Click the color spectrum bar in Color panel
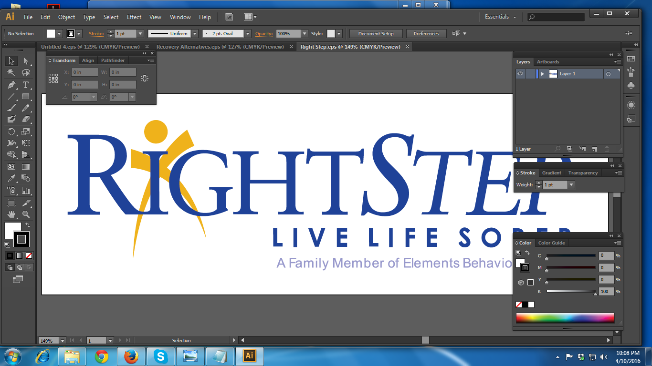Viewport: 652px width, 366px height. pos(565,318)
